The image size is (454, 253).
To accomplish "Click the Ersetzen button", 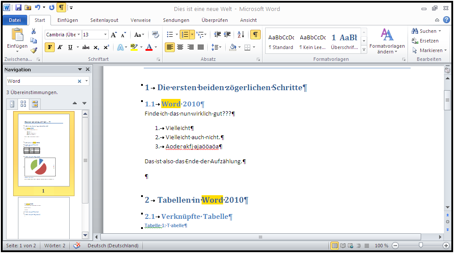I will [x=425, y=41].
